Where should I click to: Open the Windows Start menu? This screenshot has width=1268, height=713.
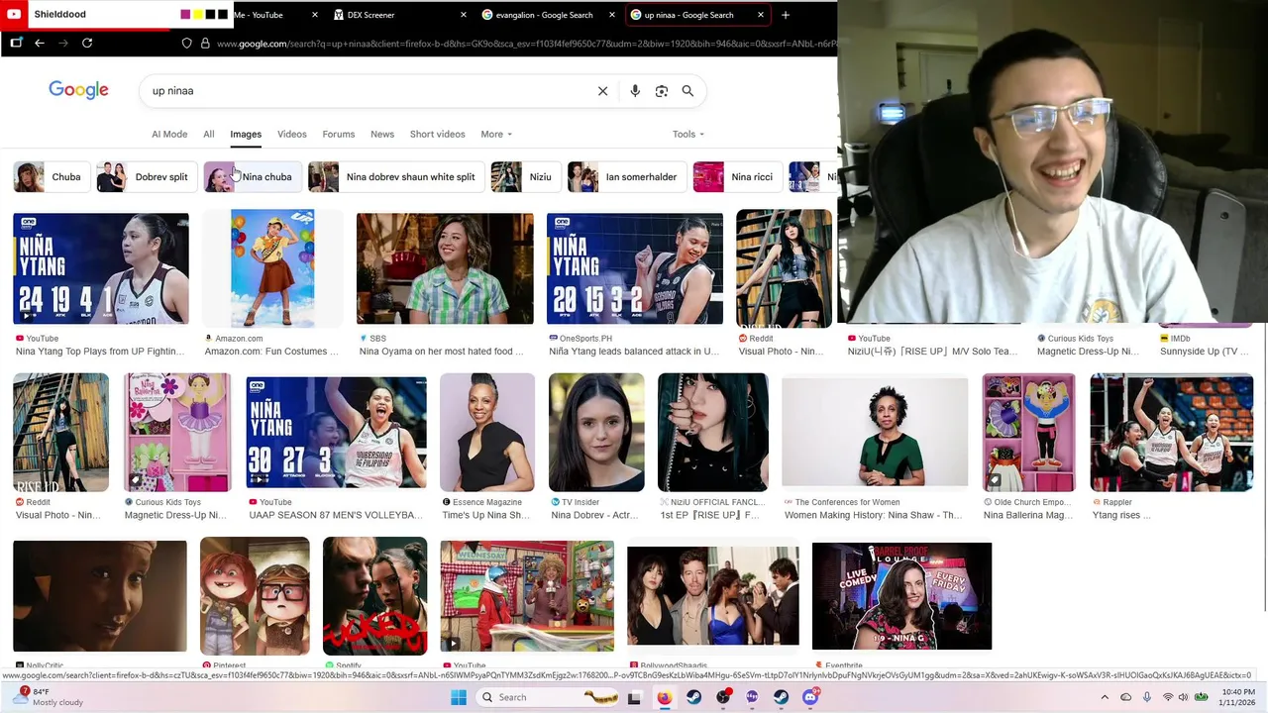(x=459, y=697)
